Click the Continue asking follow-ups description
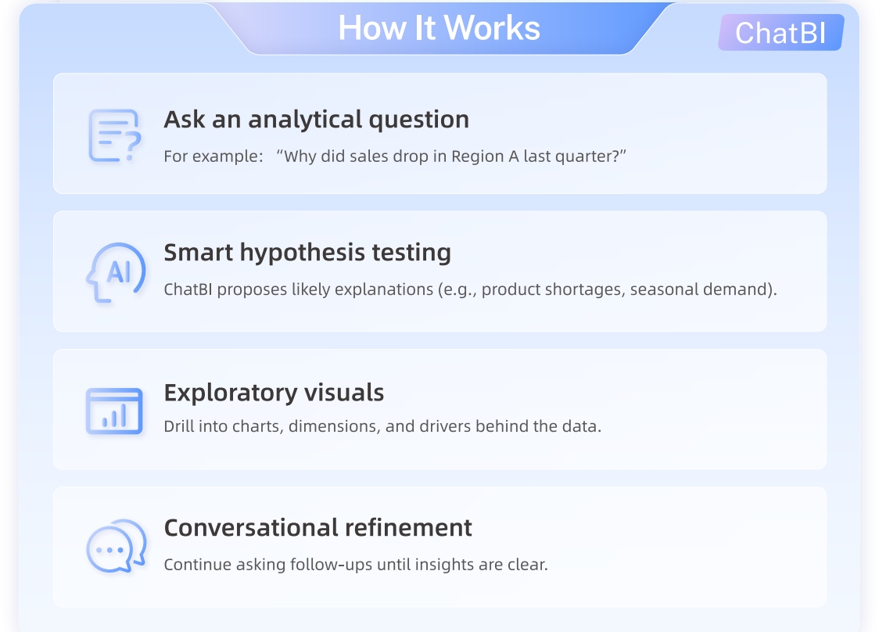This screenshot has width=879, height=632. coord(356,564)
